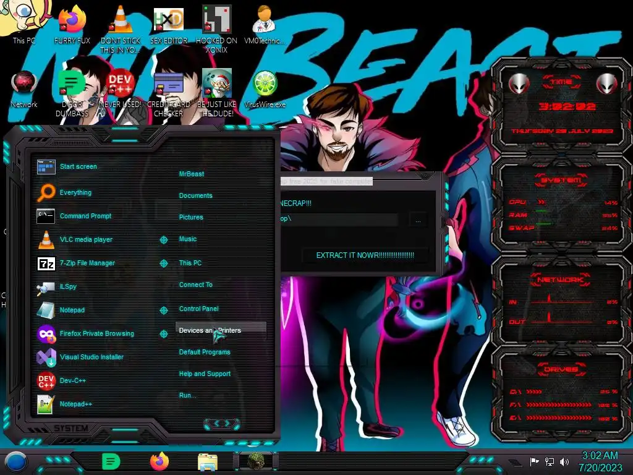Open Control Panel from the start menu
The image size is (633, 475).
coord(198,308)
